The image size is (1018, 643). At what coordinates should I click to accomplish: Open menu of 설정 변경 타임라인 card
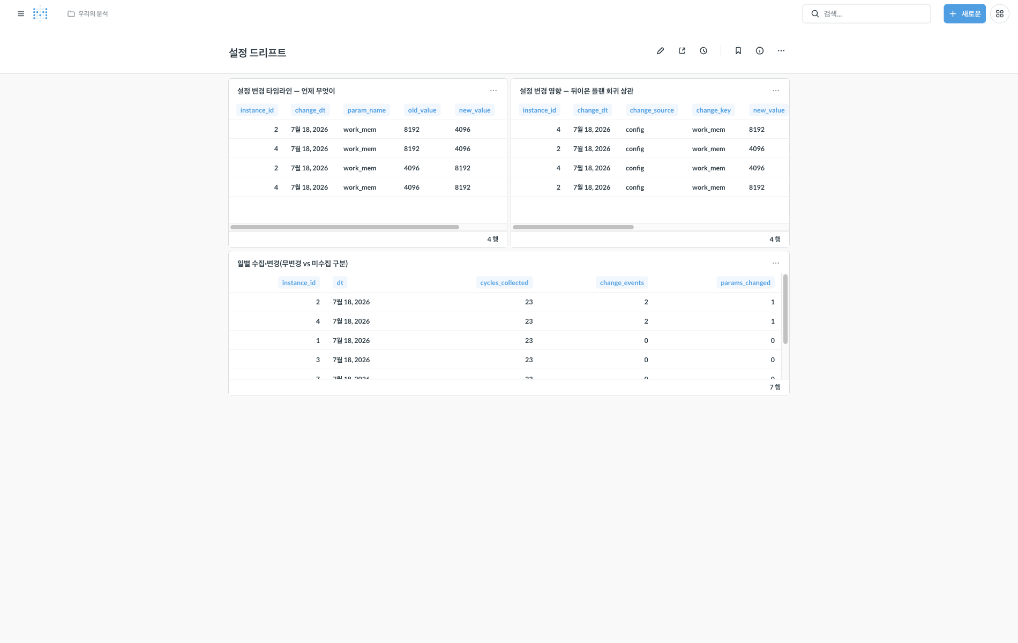pos(493,91)
